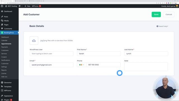Focus the Phone number input field
This screenshot has width=179, height=101.
103,65
